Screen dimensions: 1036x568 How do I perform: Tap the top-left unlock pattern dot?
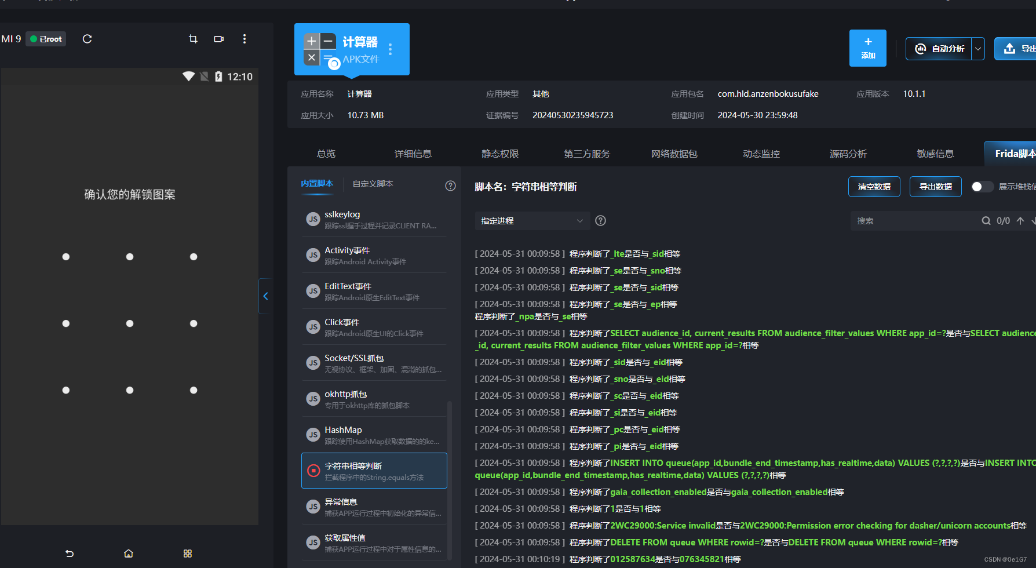[66, 257]
